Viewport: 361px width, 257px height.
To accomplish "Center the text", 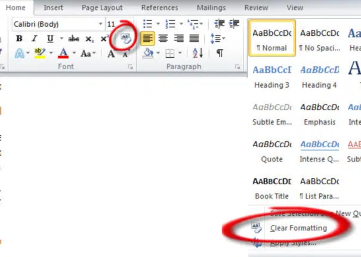I will (x=163, y=38).
